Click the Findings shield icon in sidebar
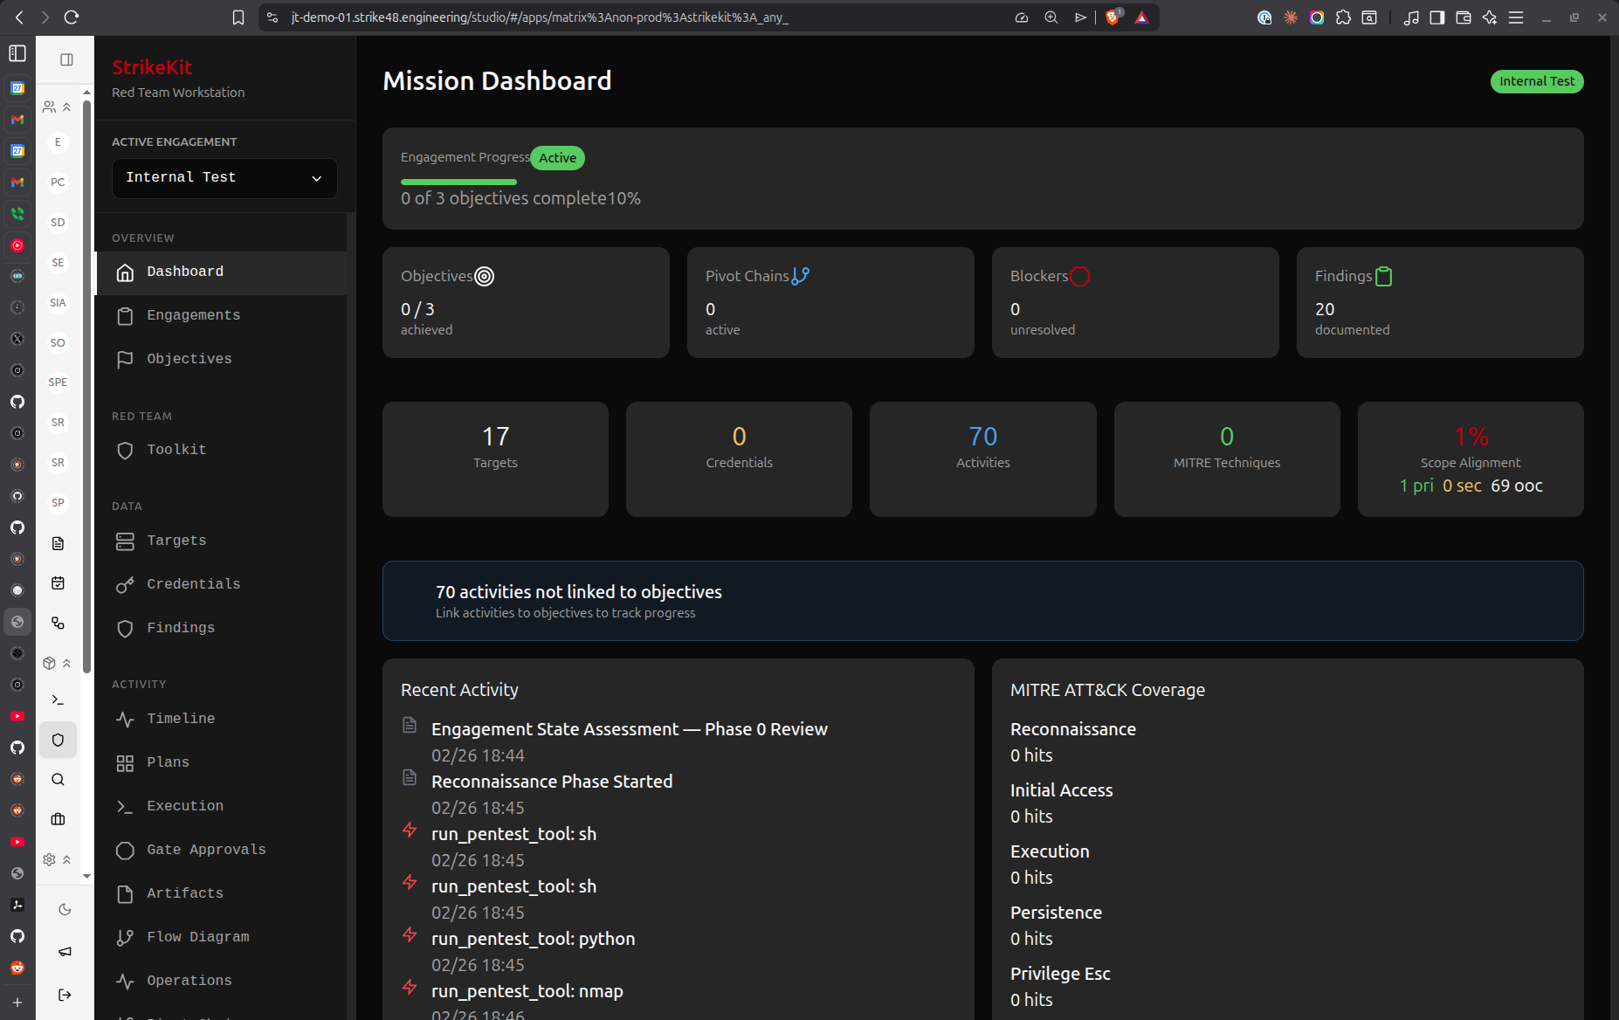 [x=125, y=629]
